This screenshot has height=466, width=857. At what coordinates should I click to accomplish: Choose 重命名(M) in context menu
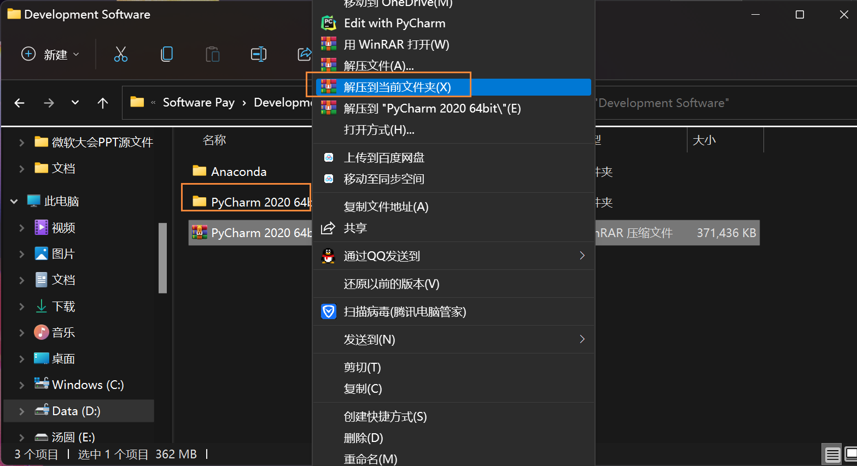[x=453, y=459]
